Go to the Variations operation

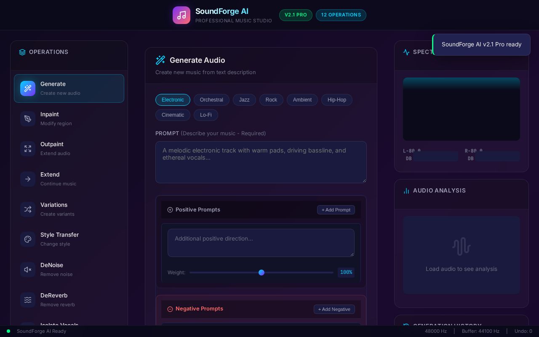69,209
